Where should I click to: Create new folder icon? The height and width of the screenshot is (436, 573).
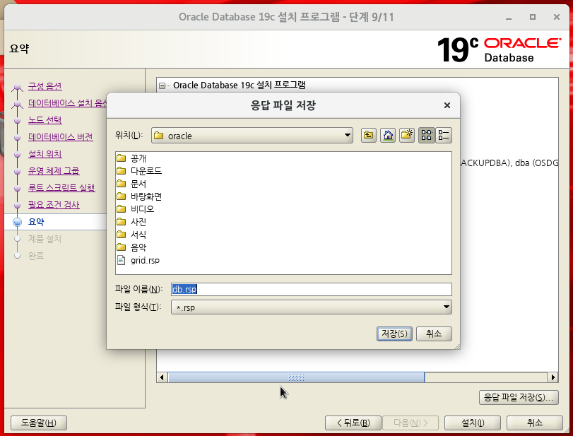coord(407,135)
